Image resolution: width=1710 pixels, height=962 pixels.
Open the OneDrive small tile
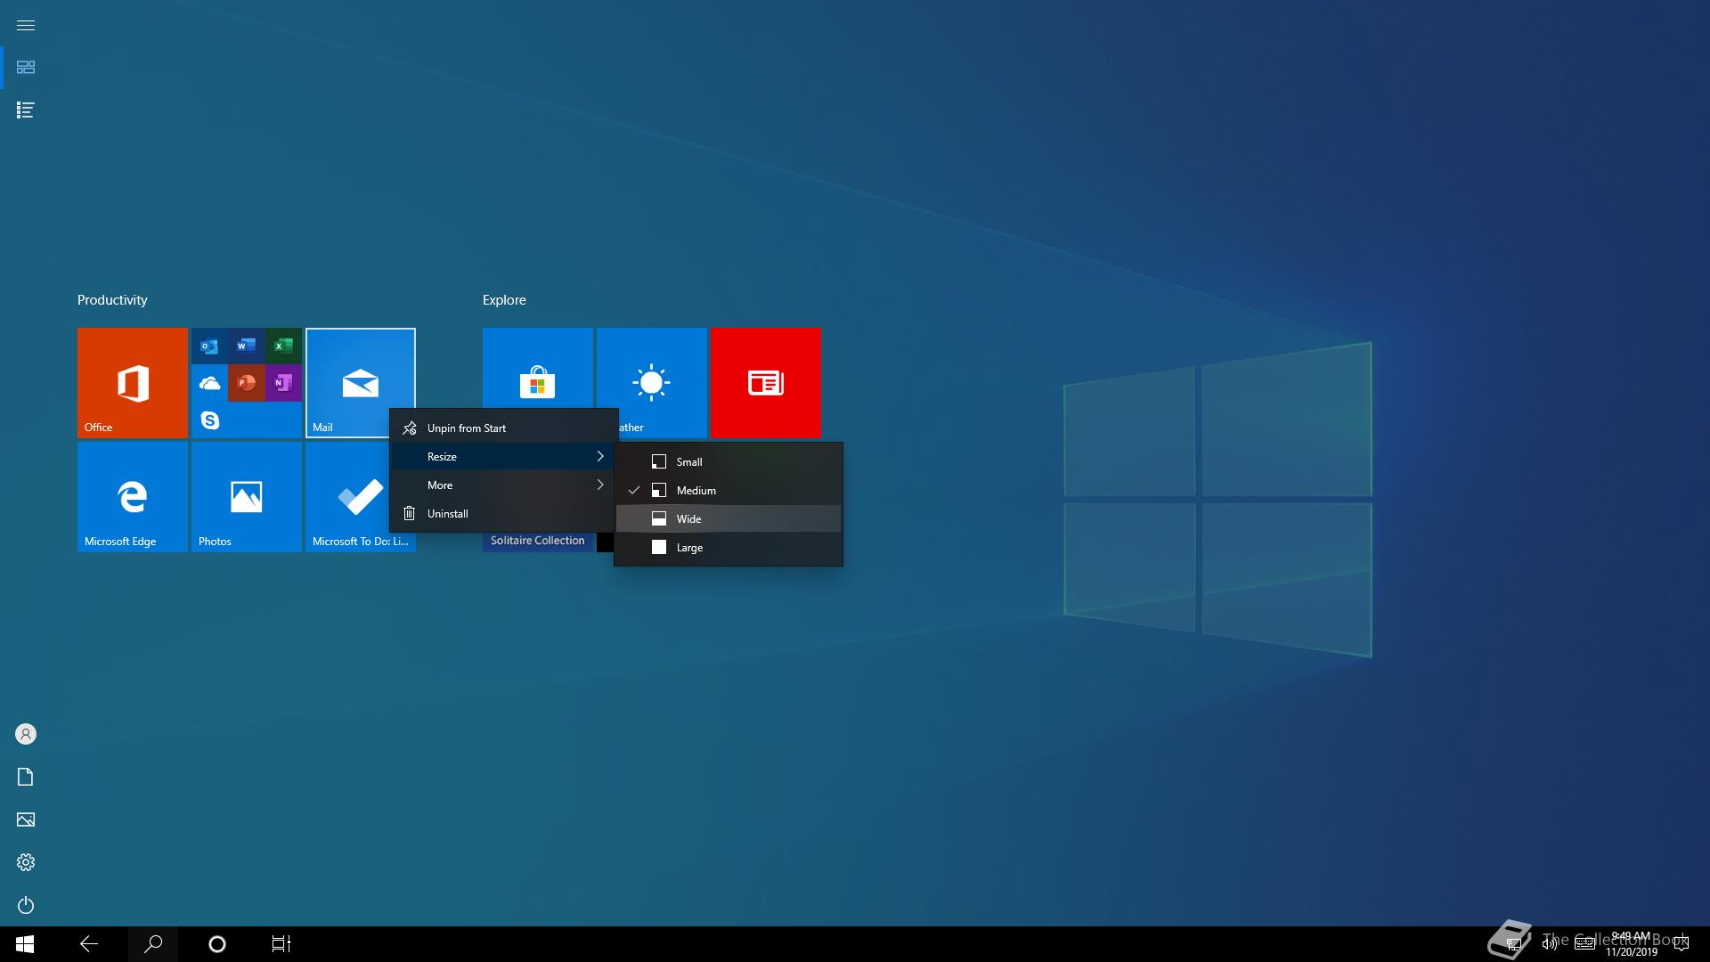(x=209, y=383)
